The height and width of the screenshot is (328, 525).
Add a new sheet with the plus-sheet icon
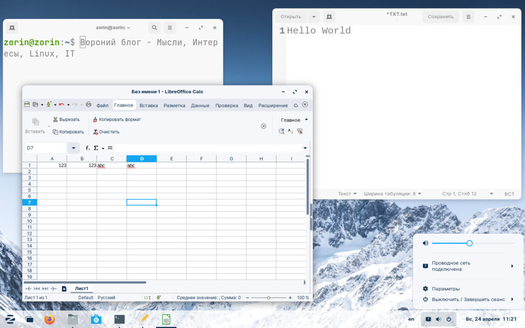(x=64, y=289)
